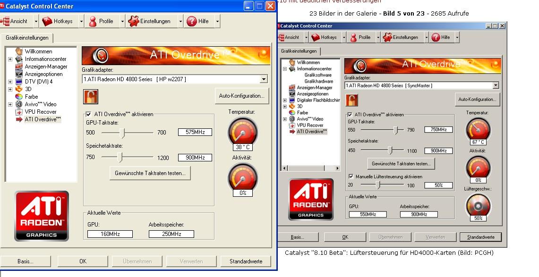
Task: Click Standardwerte button in left window
Action: [246, 261]
